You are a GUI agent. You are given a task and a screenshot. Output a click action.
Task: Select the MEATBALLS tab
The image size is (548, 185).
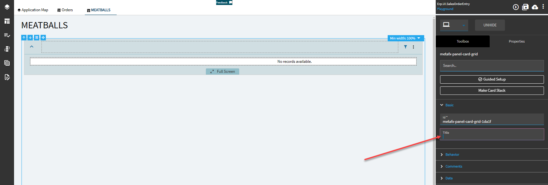pos(99,10)
